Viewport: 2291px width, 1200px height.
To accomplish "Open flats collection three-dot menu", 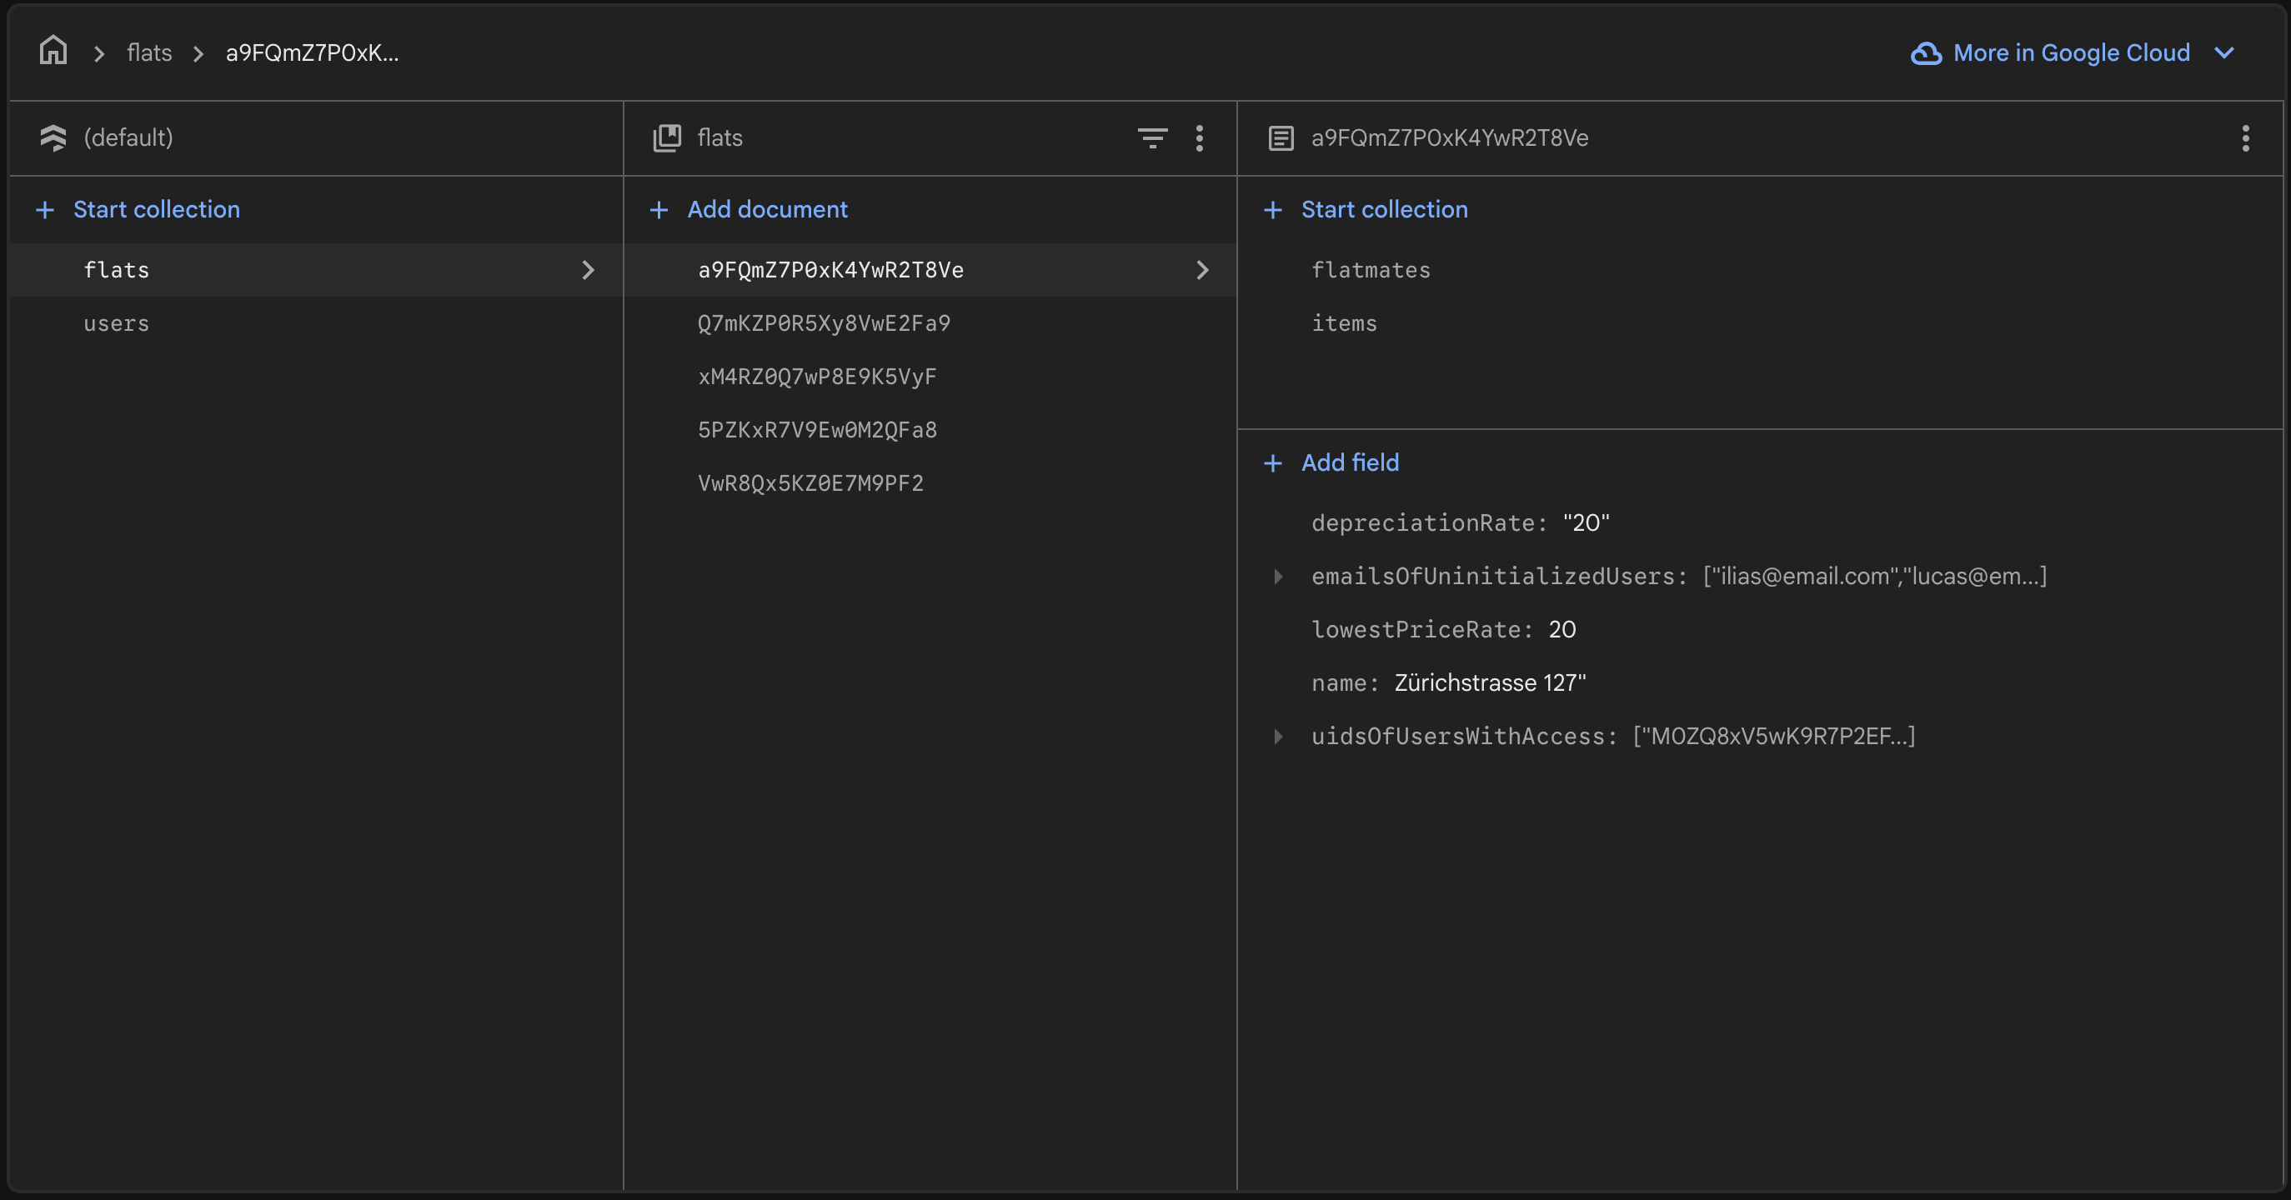I will 1199,137.
